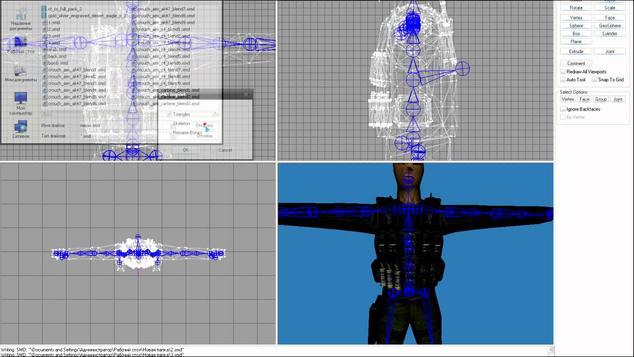Select file crouch_aim_ak47_blend3.smd

(x=77, y=83)
